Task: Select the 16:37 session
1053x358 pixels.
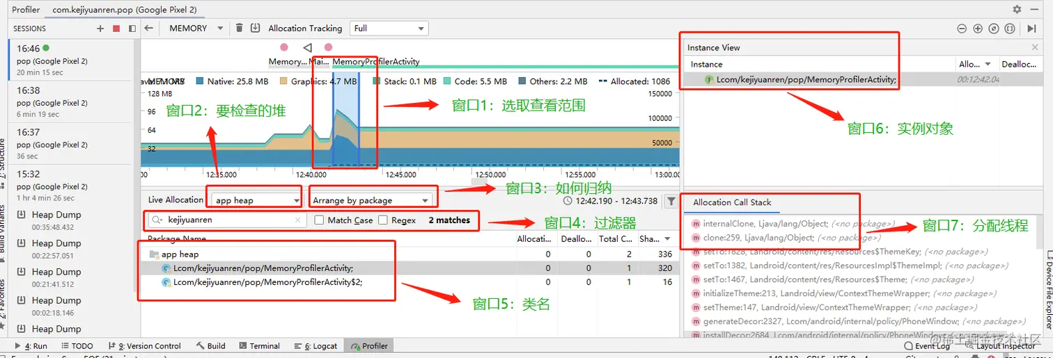Action: pyautogui.click(x=70, y=144)
